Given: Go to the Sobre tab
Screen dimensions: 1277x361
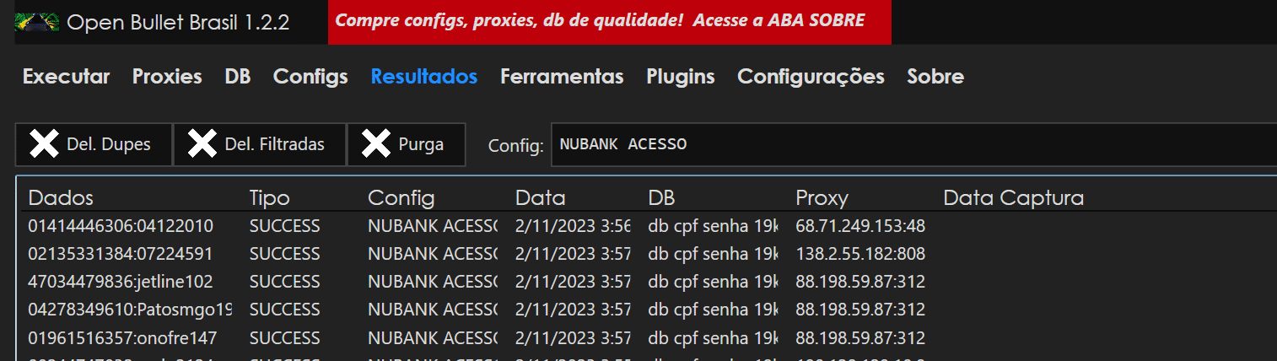Looking at the screenshot, I should 935,77.
